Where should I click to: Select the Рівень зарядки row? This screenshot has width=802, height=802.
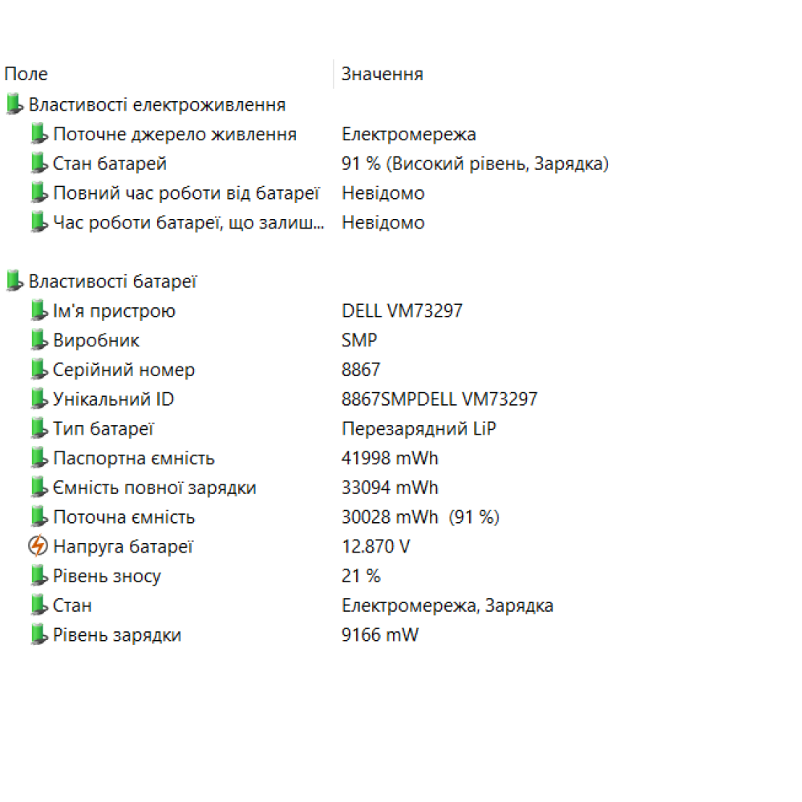click(x=117, y=635)
